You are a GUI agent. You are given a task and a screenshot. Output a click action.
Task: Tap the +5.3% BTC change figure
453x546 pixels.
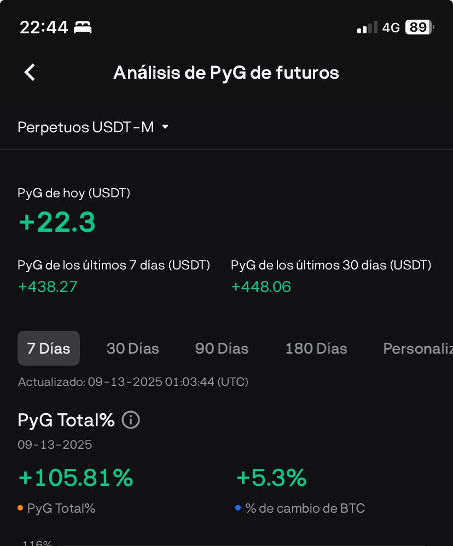point(271,478)
